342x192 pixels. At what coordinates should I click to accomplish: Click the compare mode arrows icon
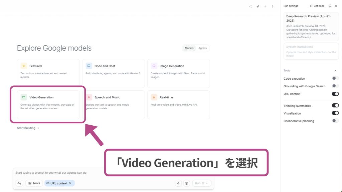tap(258, 6)
